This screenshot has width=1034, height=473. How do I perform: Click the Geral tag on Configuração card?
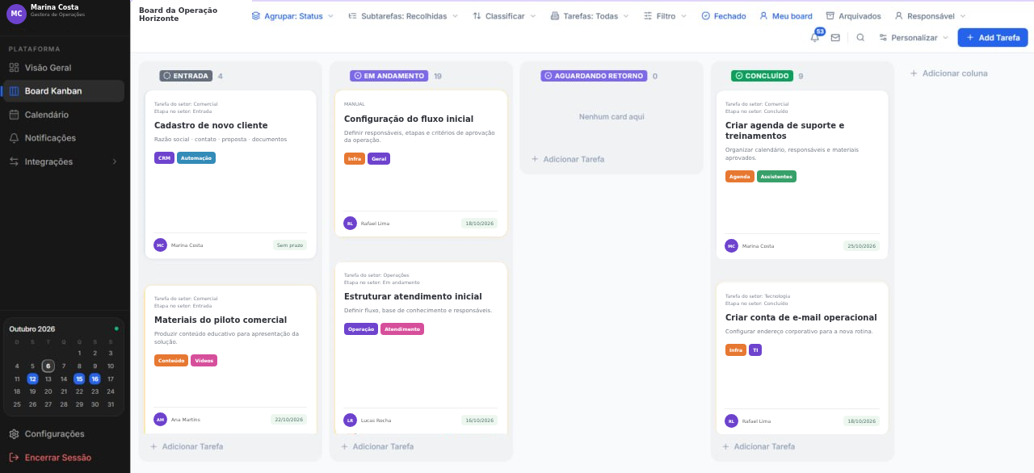point(379,159)
